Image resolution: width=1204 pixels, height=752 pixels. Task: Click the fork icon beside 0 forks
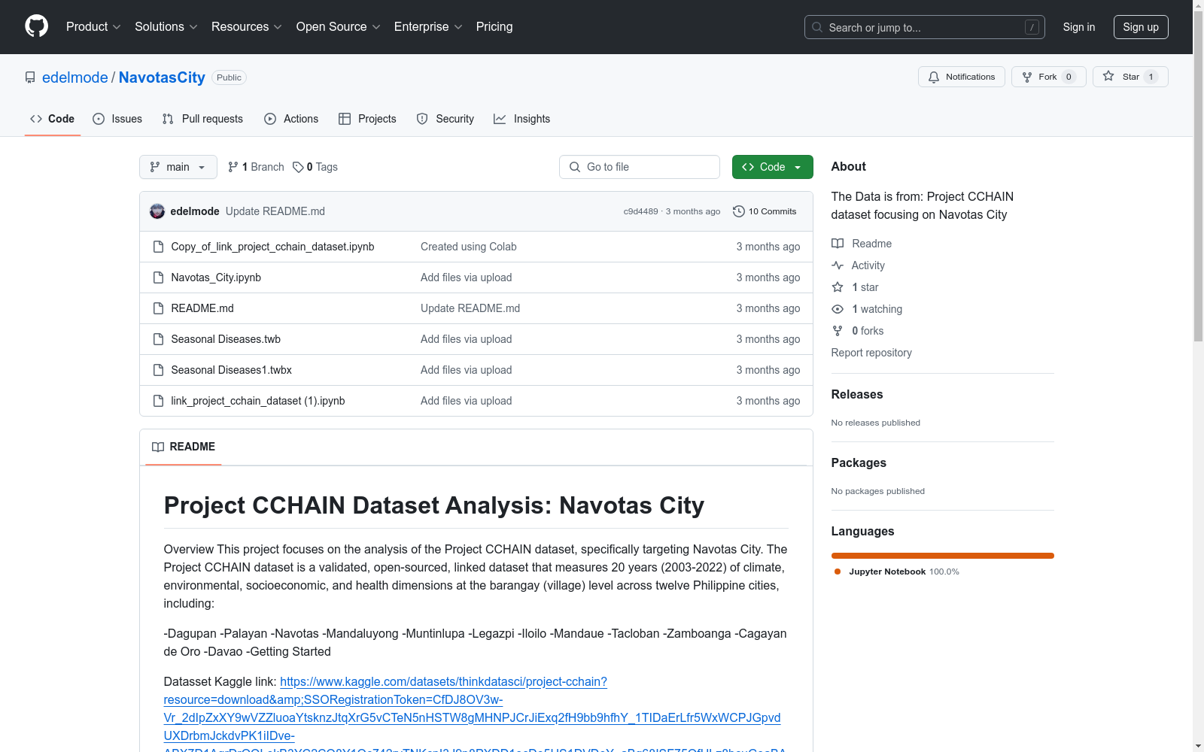coord(838,331)
